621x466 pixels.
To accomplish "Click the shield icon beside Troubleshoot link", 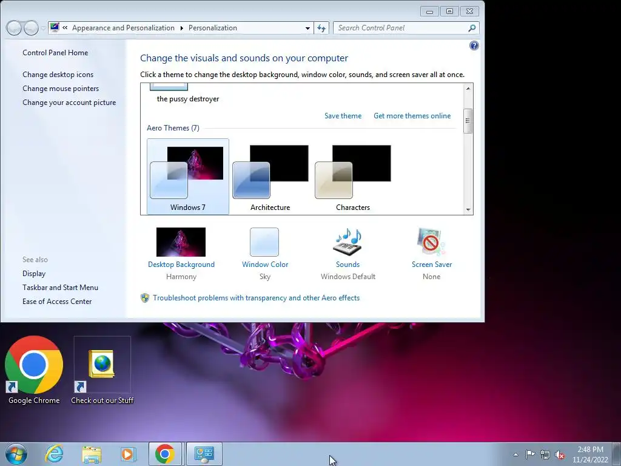I will coord(145,298).
